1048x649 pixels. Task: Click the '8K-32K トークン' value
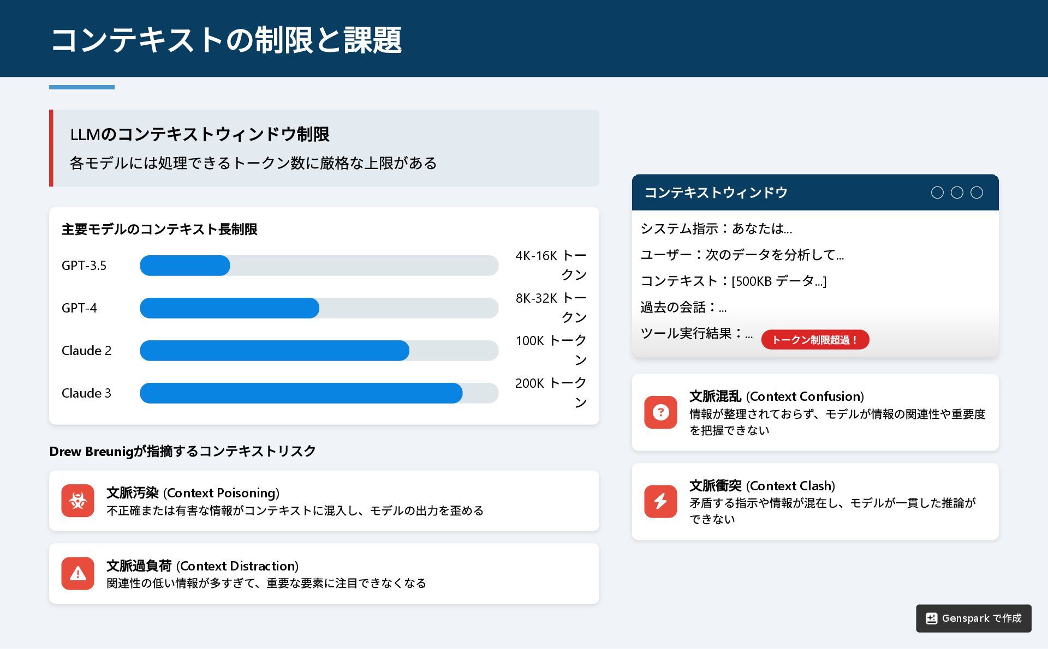coord(551,308)
